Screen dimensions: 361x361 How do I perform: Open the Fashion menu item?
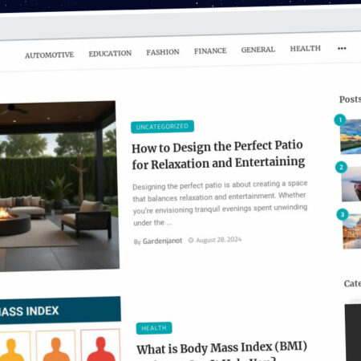pyautogui.click(x=163, y=52)
